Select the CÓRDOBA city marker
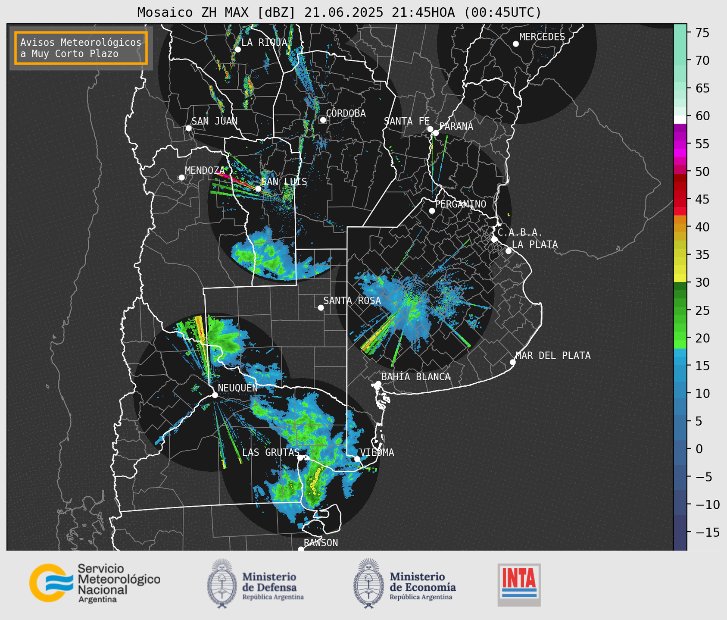 coord(323,120)
